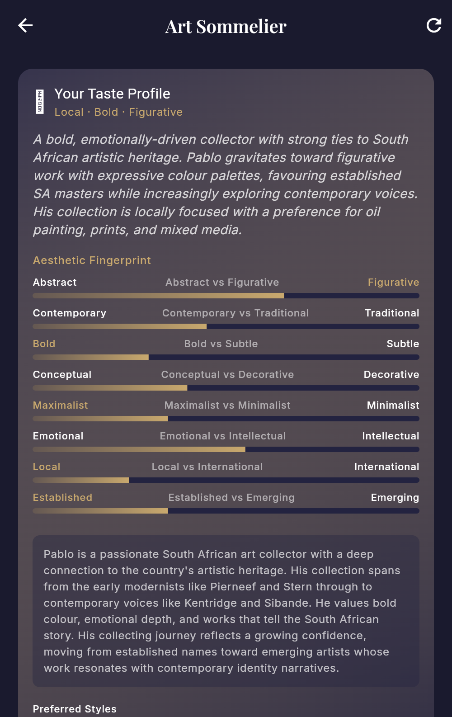
Task: Adjust the Contemporary vs Traditional slider
Action: coord(226,326)
